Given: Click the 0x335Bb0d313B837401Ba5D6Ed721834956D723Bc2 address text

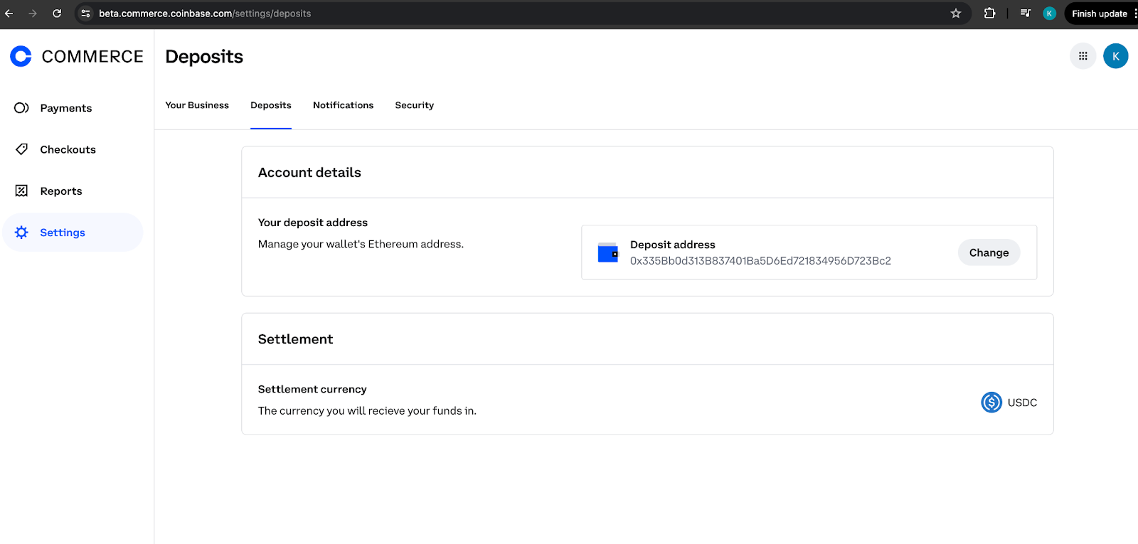Looking at the screenshot, I should tap(760, 261).
